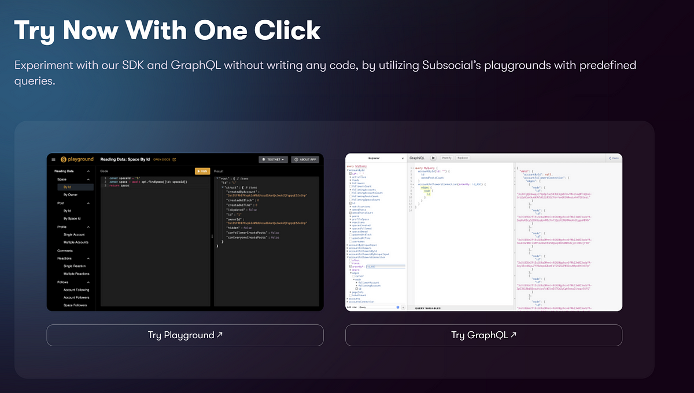The image size is (694, 393).
Task: Expand the pageInfo field in Explorer
Action: click(x=350, y=292)
